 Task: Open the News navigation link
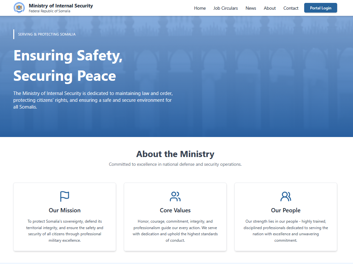point(251,8)
